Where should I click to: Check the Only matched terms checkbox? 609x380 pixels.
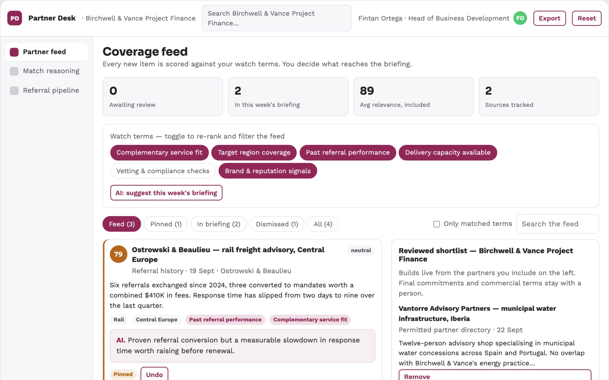click(437, 224)
